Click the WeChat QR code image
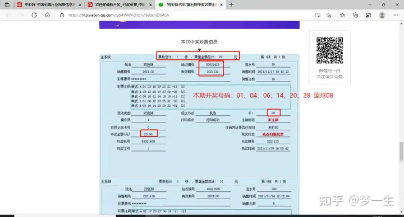The width and height of the screenshot is (404, 217). pyautogui.click(x=329, y=50)
